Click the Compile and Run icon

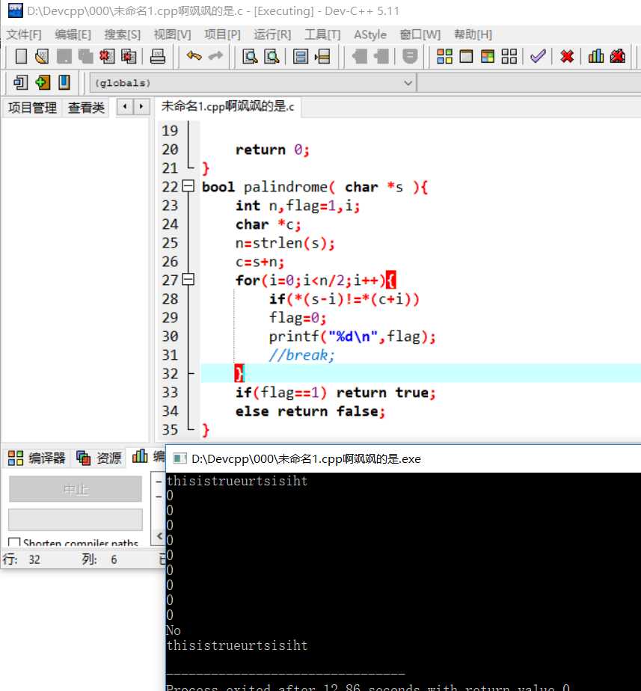[x=488, y=56]
